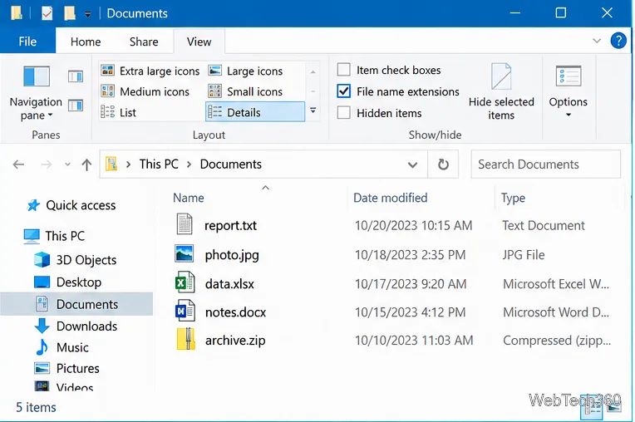The image size is (635, 422).
Task: Select Large icons layout
Action: coord(245,71)
